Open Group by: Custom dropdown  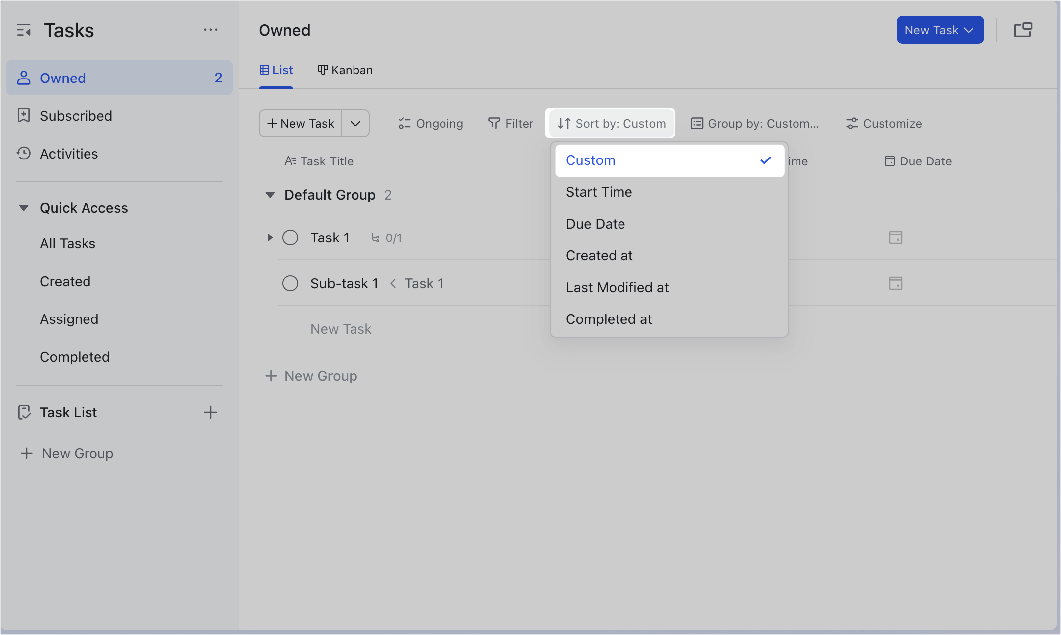755,123
